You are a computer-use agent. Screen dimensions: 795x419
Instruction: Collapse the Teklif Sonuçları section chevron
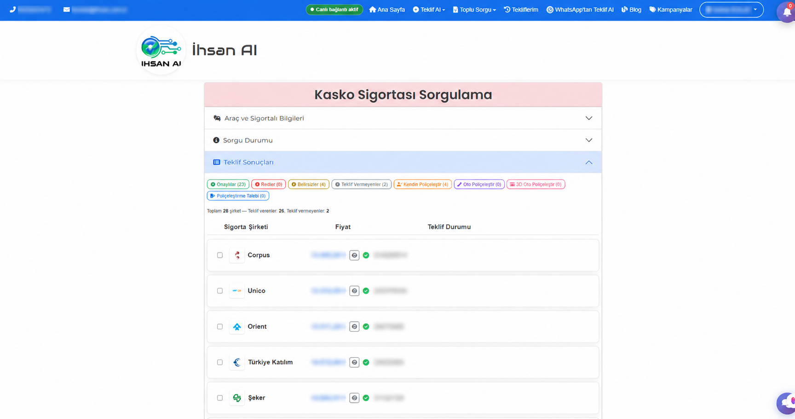point(589,162)
